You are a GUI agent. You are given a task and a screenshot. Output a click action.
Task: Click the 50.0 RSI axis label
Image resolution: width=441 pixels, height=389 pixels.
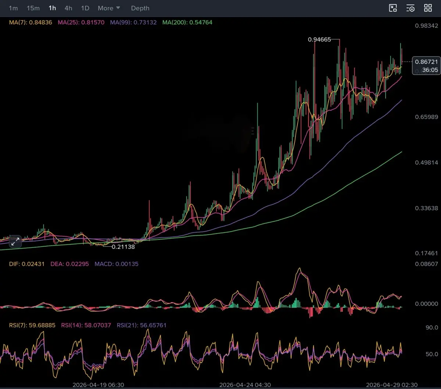point(432,354)
